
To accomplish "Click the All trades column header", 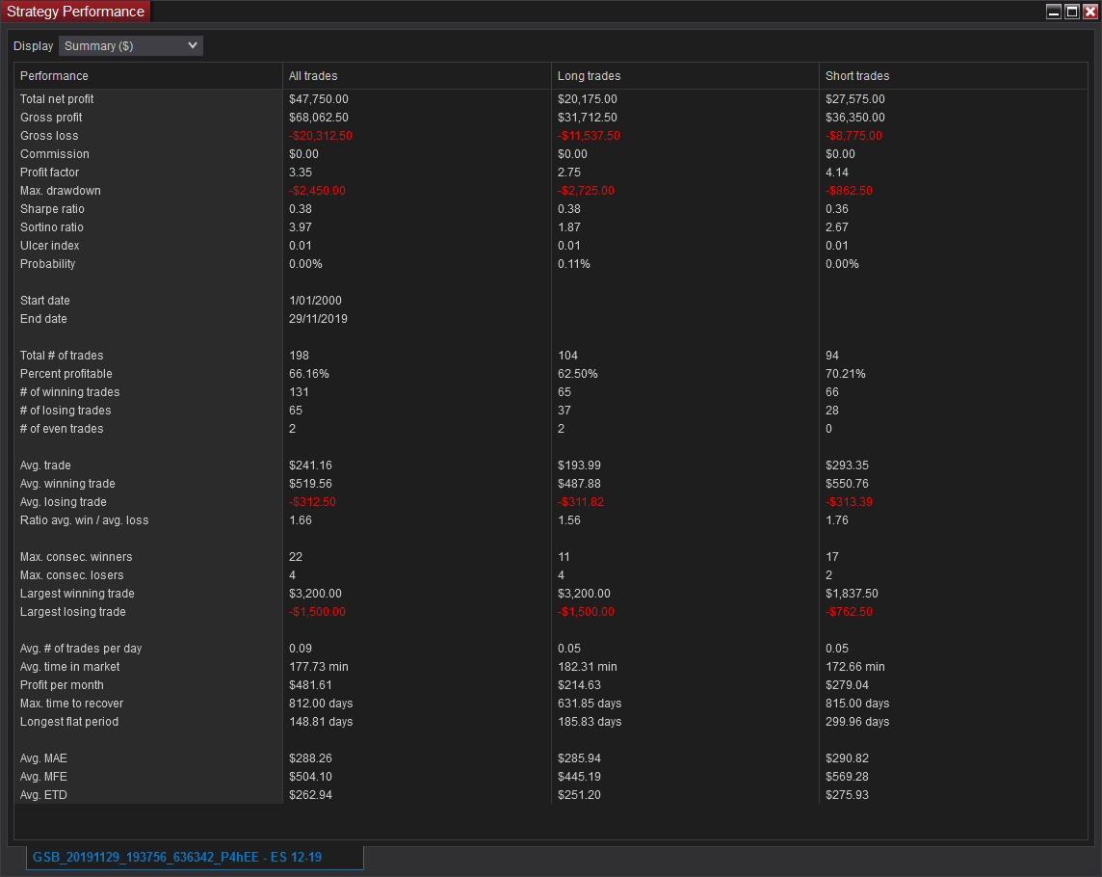I will coord(313,76).
